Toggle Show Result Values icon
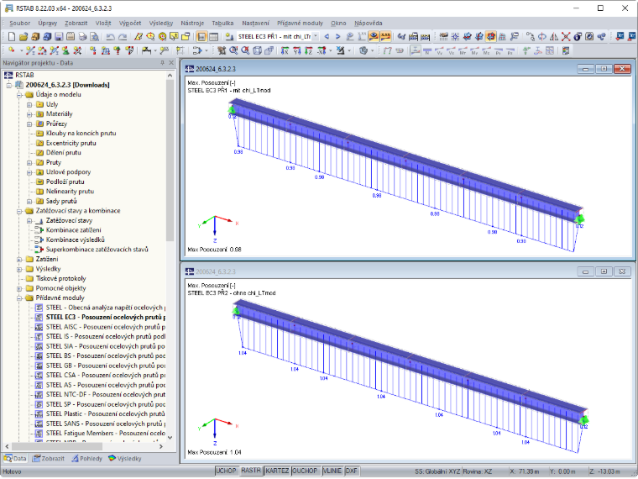Viewport: 638px width, 479px height. (385, 37)
